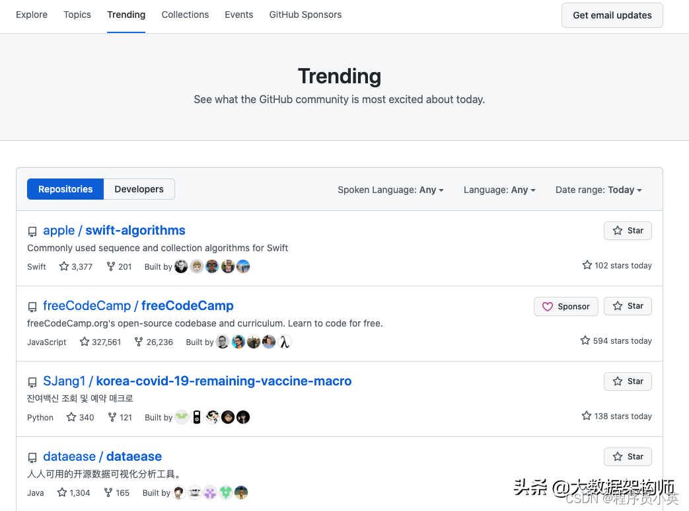
Task: Click first contributor avatar of swift-algorithms
Action: [x=181, y=266]
